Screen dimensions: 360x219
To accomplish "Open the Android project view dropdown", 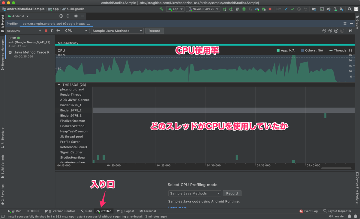I will pyautogui.click(x=18, y=16).
